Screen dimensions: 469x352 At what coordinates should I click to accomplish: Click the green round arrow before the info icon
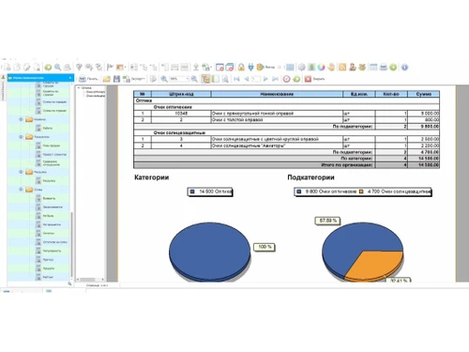click(393, 67)
